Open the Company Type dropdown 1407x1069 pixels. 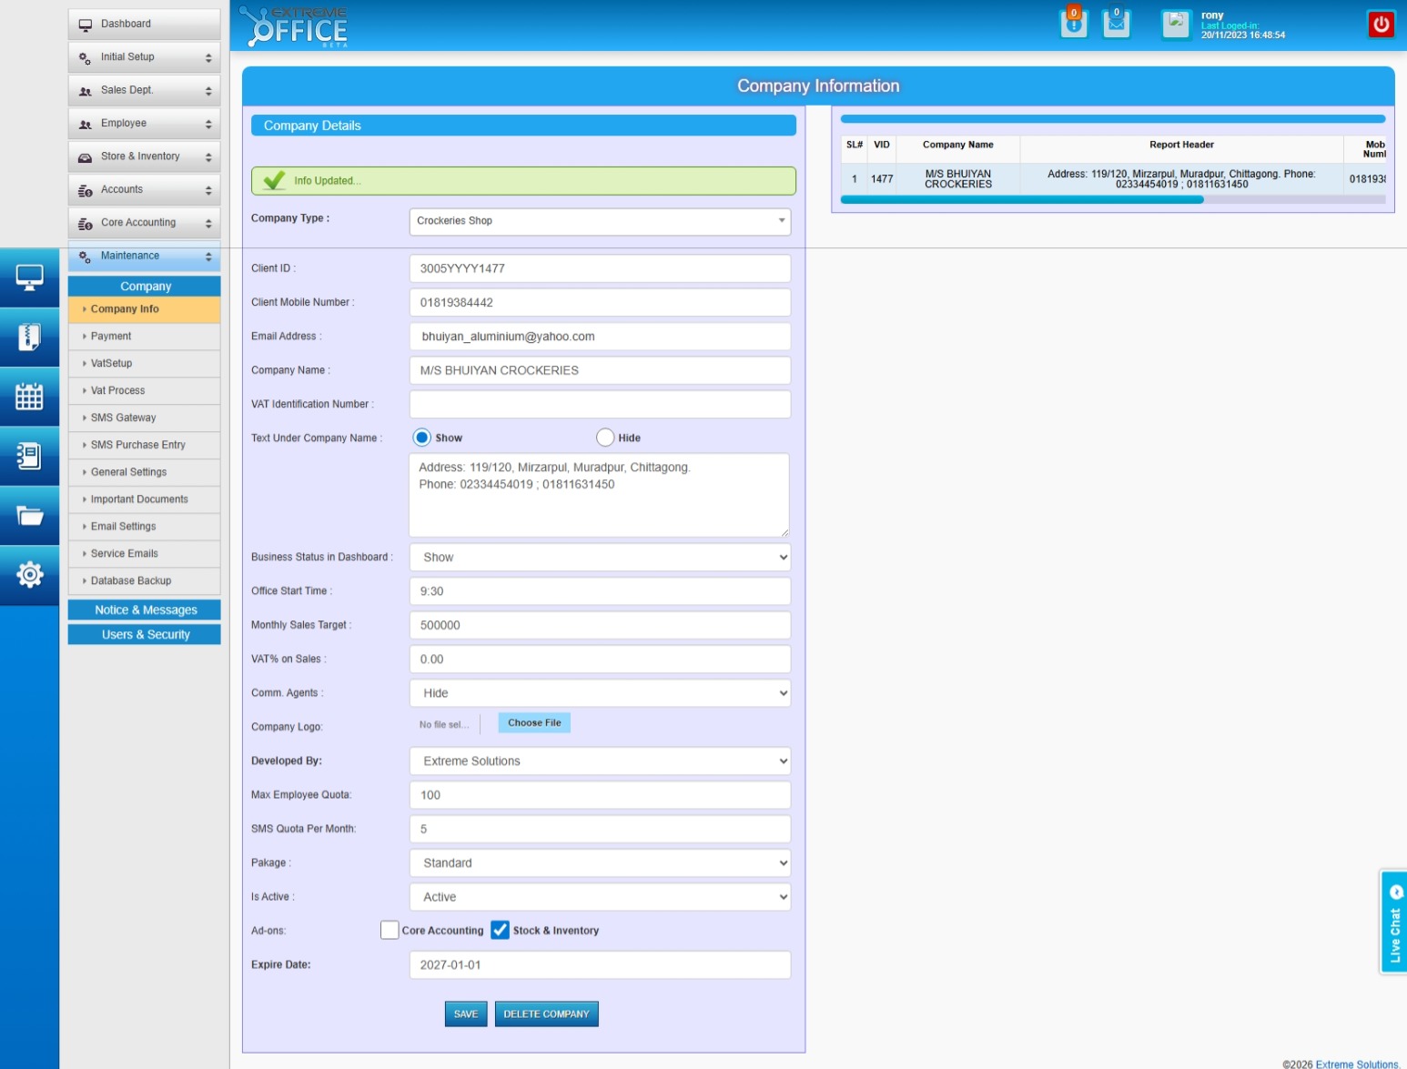[x=600, y=221]
